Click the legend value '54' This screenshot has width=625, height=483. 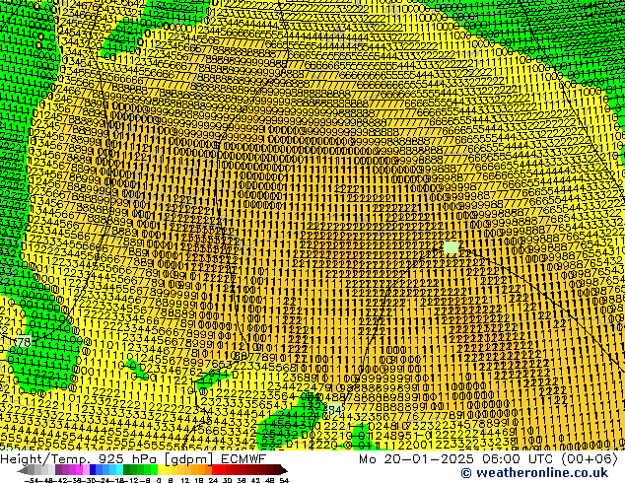(284, 480)
